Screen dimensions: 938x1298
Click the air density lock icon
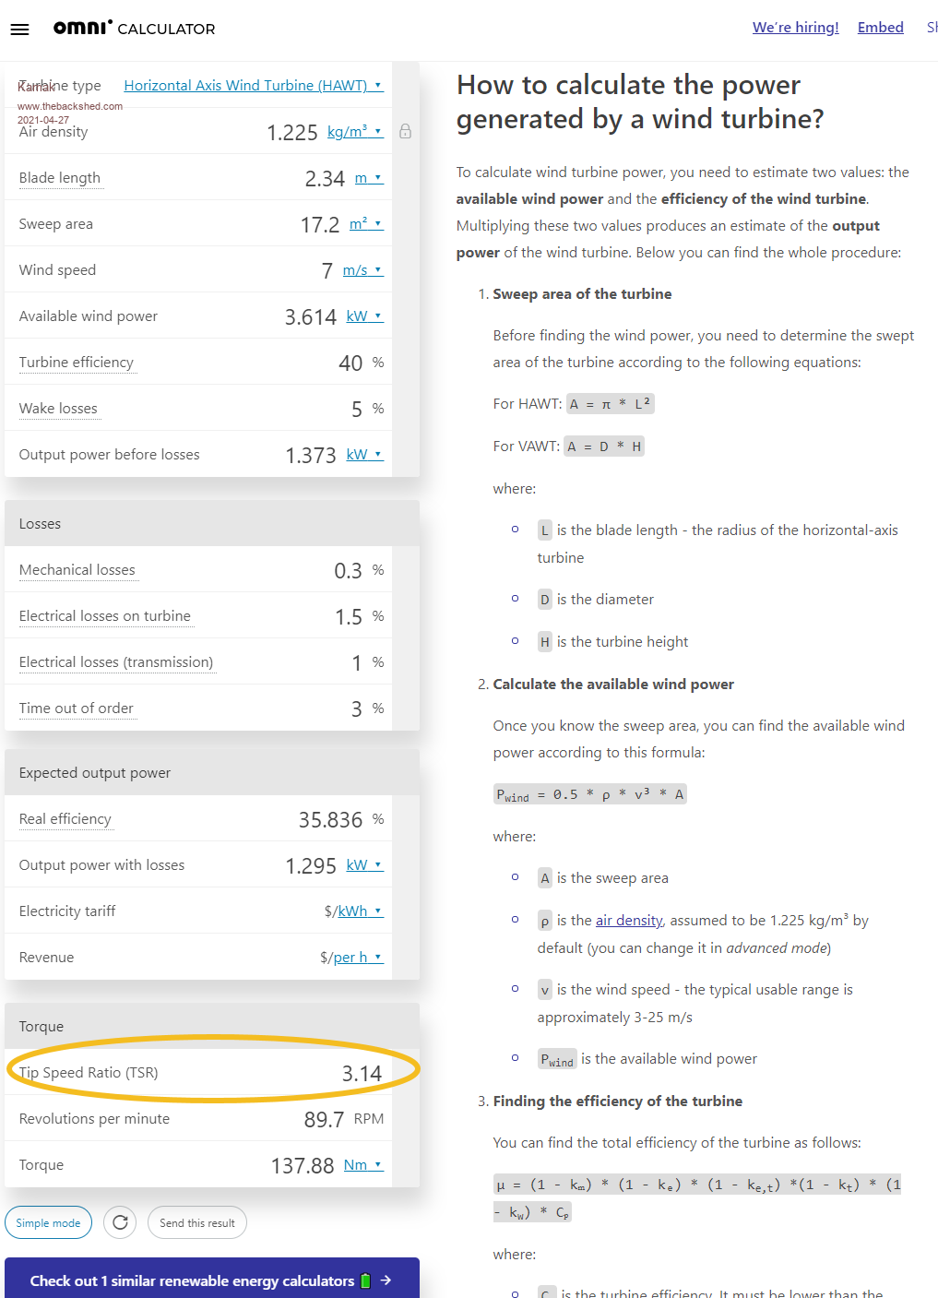405,132
